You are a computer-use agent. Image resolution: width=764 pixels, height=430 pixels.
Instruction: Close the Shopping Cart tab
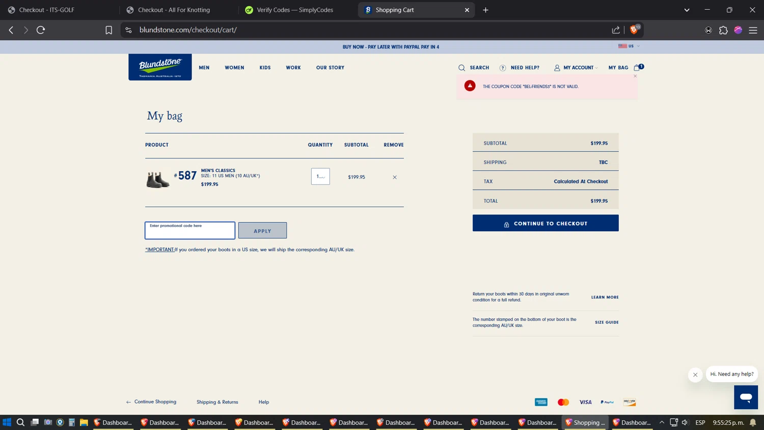pos(467,10)
